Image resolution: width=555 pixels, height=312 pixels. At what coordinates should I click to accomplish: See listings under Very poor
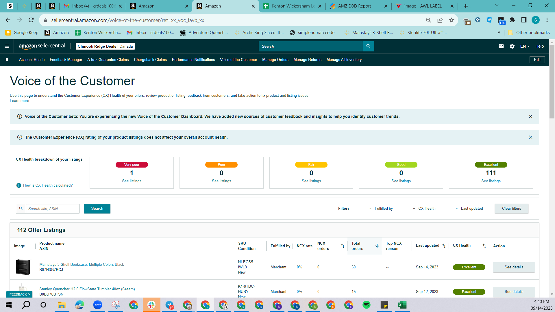132,181
